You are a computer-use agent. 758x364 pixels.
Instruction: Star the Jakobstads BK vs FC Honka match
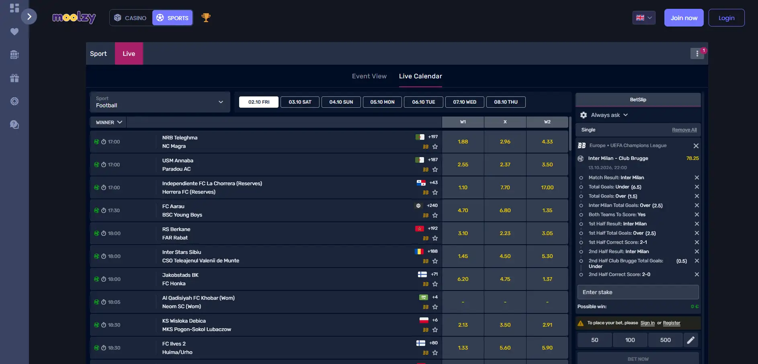(435, 284)
